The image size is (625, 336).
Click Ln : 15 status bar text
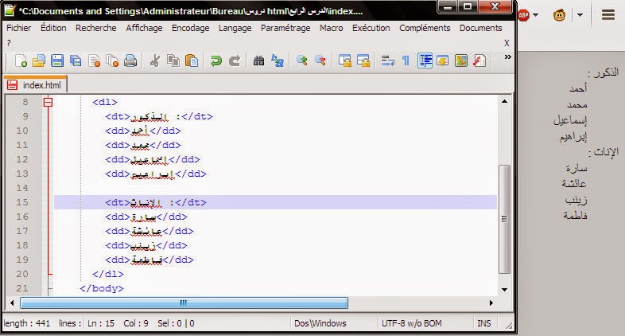(101, 323)
